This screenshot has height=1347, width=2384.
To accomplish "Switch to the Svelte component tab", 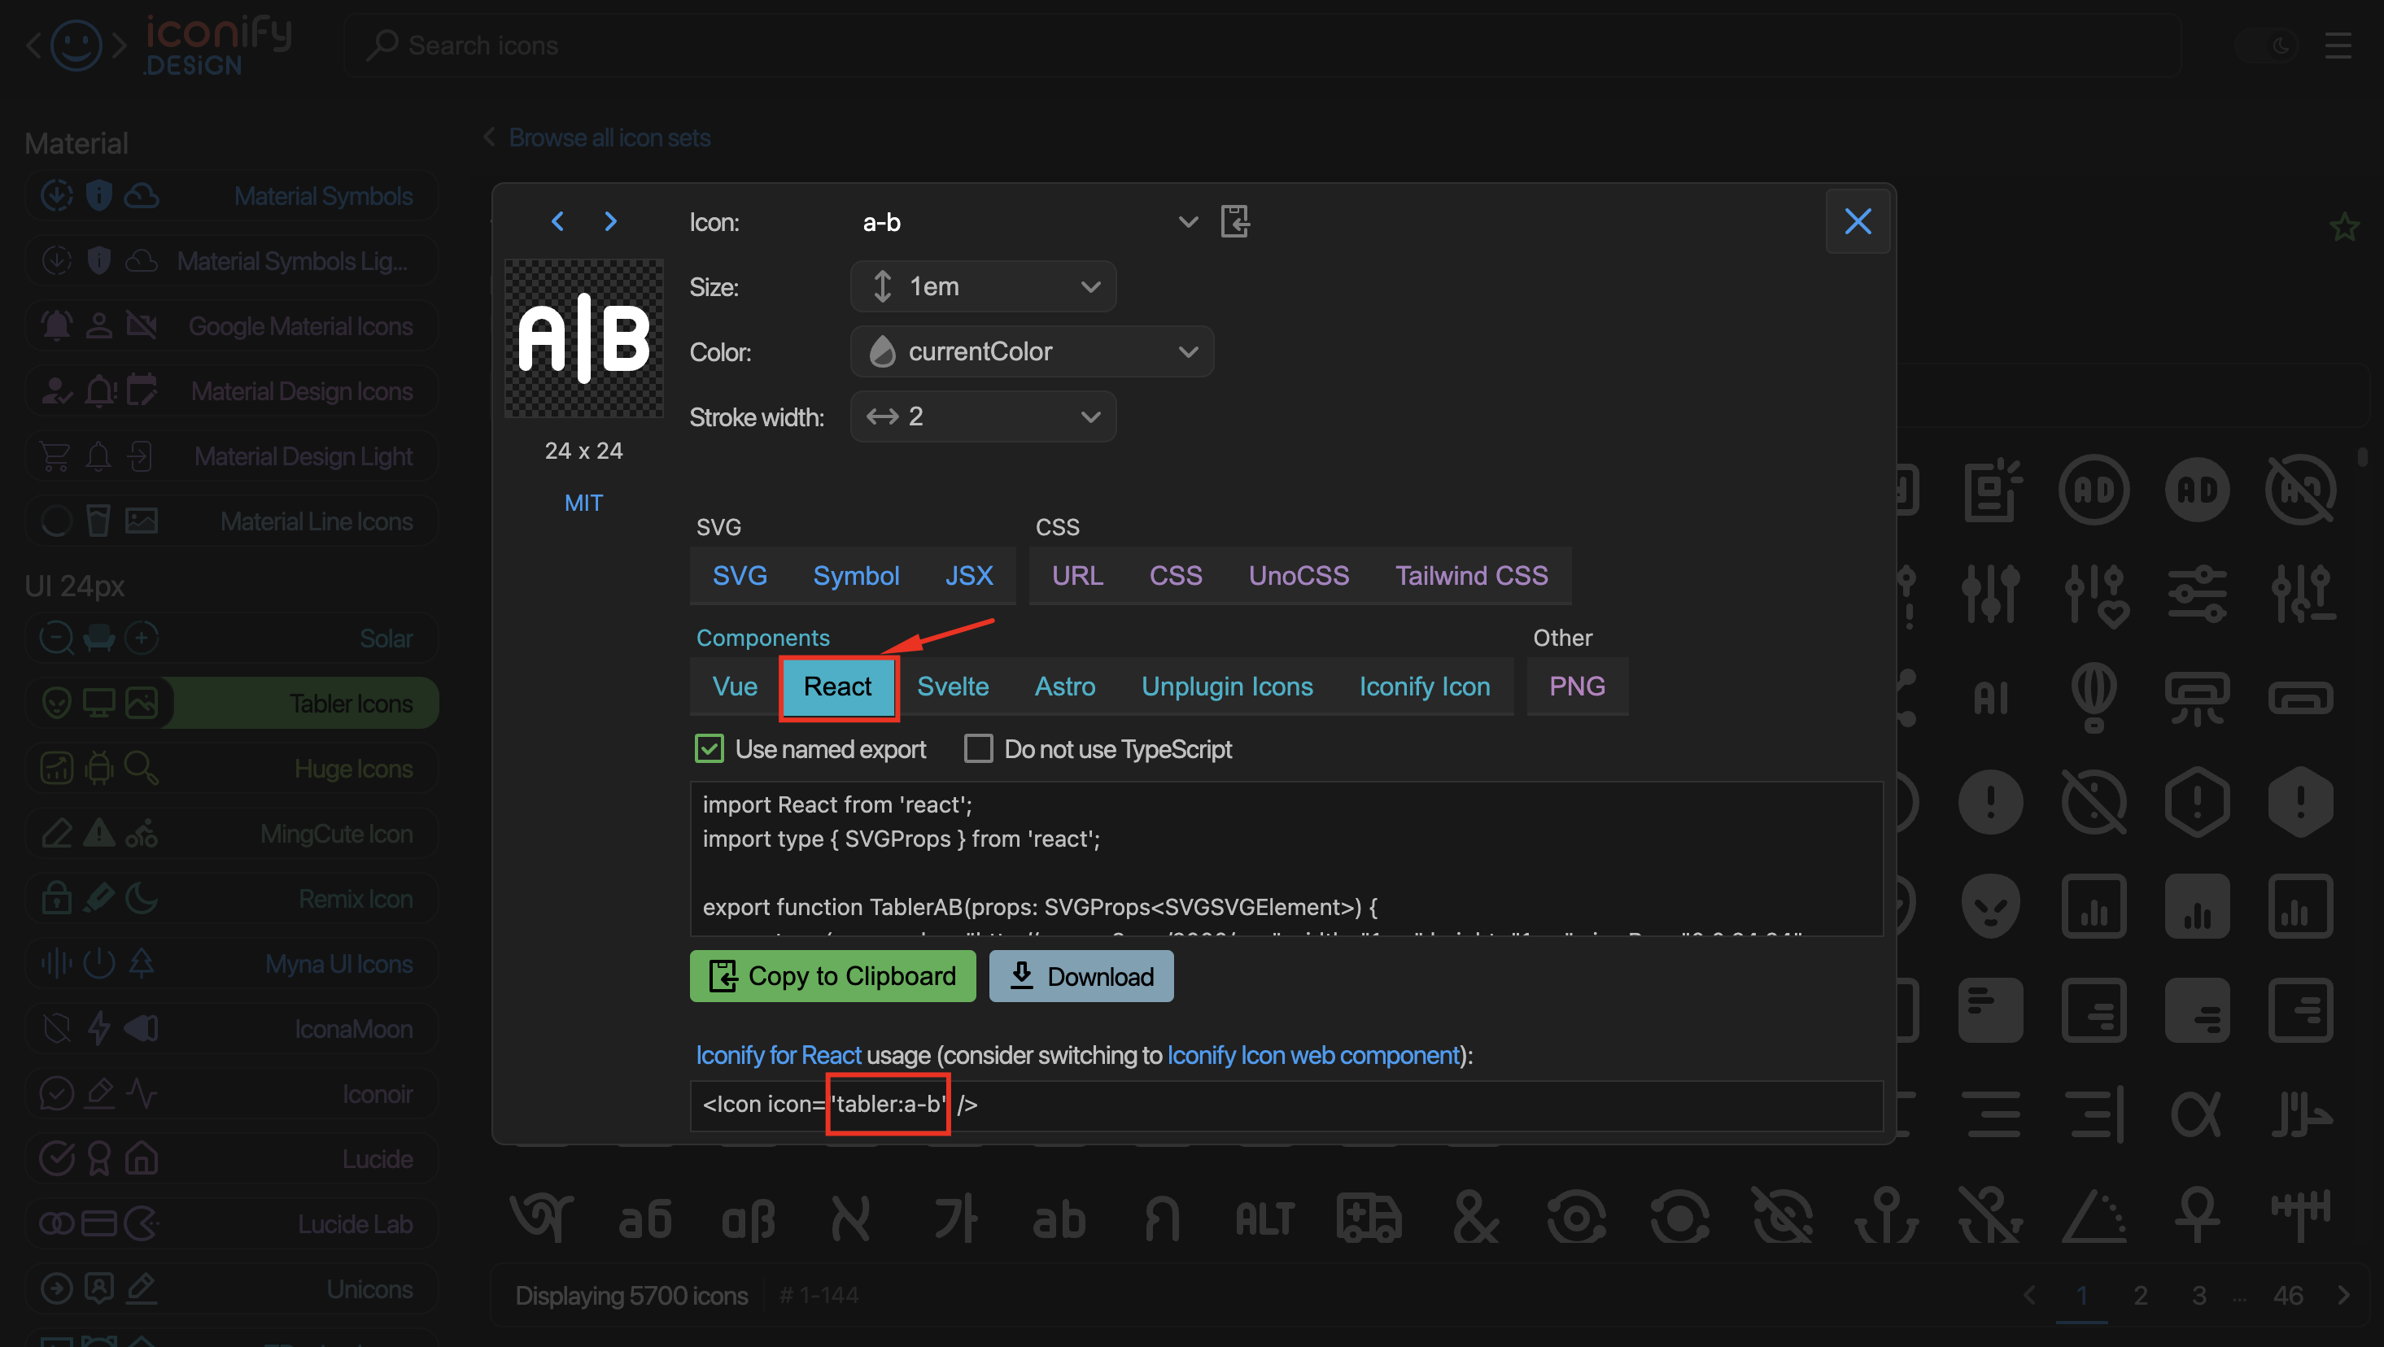I will (952, 687).
